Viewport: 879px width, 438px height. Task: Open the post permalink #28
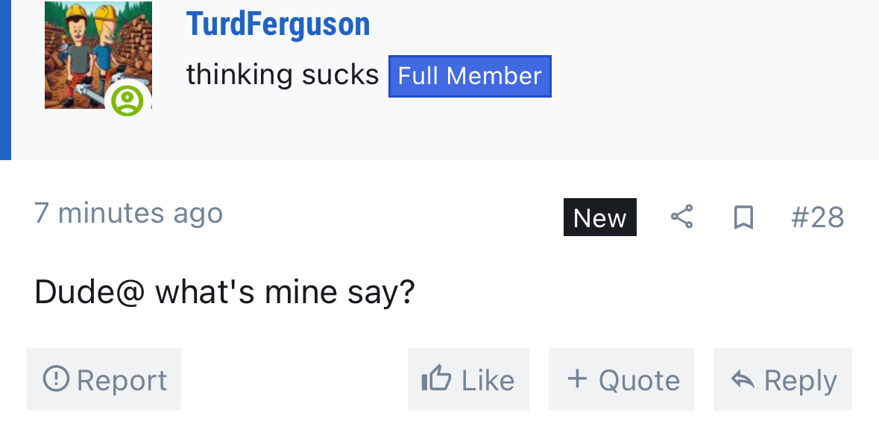(817, 218)
